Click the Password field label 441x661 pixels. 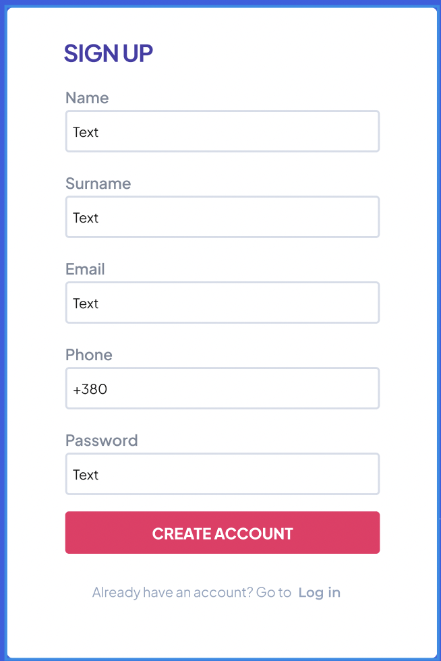(101, 440)
